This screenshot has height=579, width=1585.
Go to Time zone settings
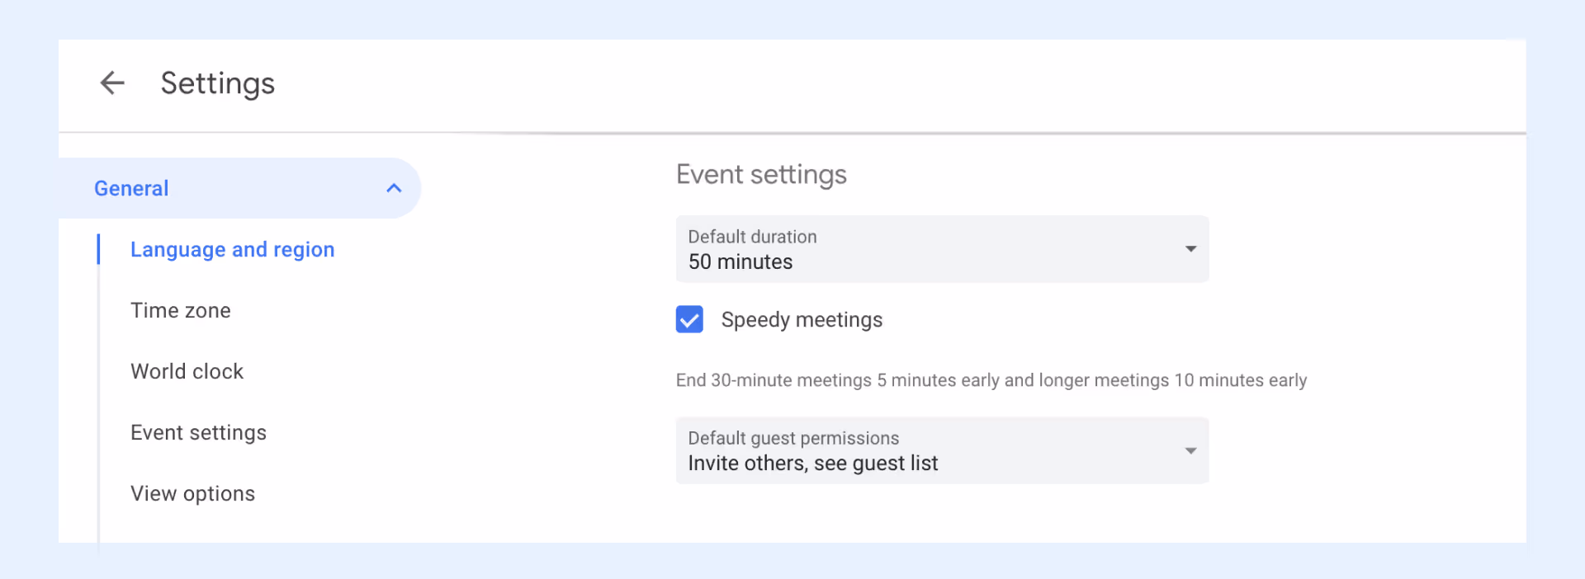click(181, 311)
